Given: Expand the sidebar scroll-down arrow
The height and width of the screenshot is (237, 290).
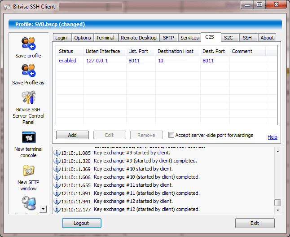Looking at the screenshot, I should (43, 208).
